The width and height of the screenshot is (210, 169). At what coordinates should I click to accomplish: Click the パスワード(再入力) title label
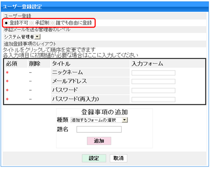[75, 99]
